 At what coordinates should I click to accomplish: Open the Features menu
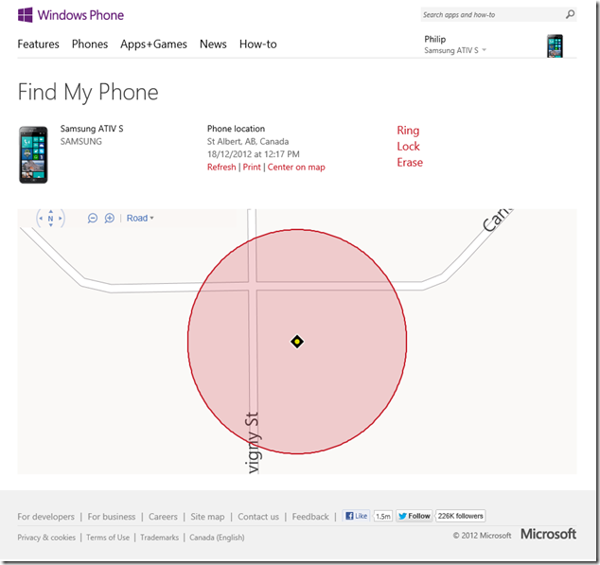pyautogui.click(x=38, y=44)
